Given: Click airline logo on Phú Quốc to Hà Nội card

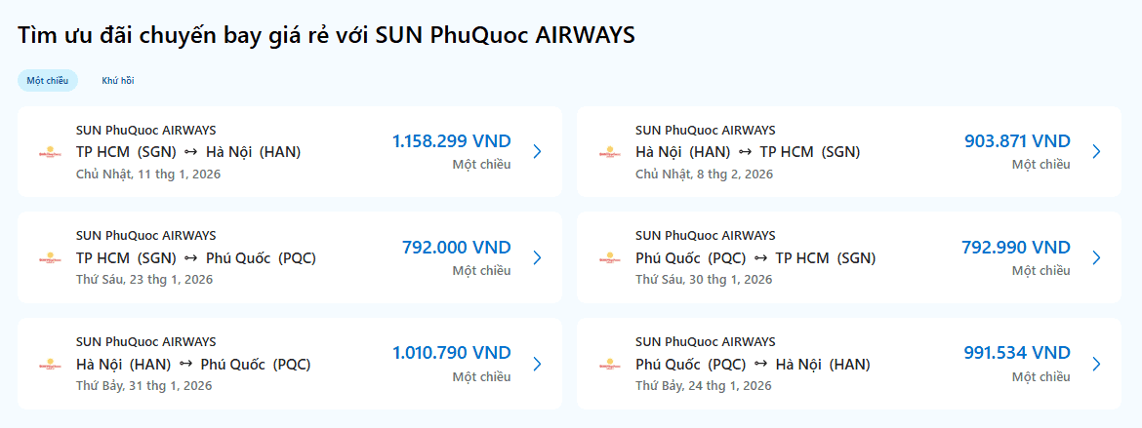Looking at the screenshot, I should tap(609, 365).
